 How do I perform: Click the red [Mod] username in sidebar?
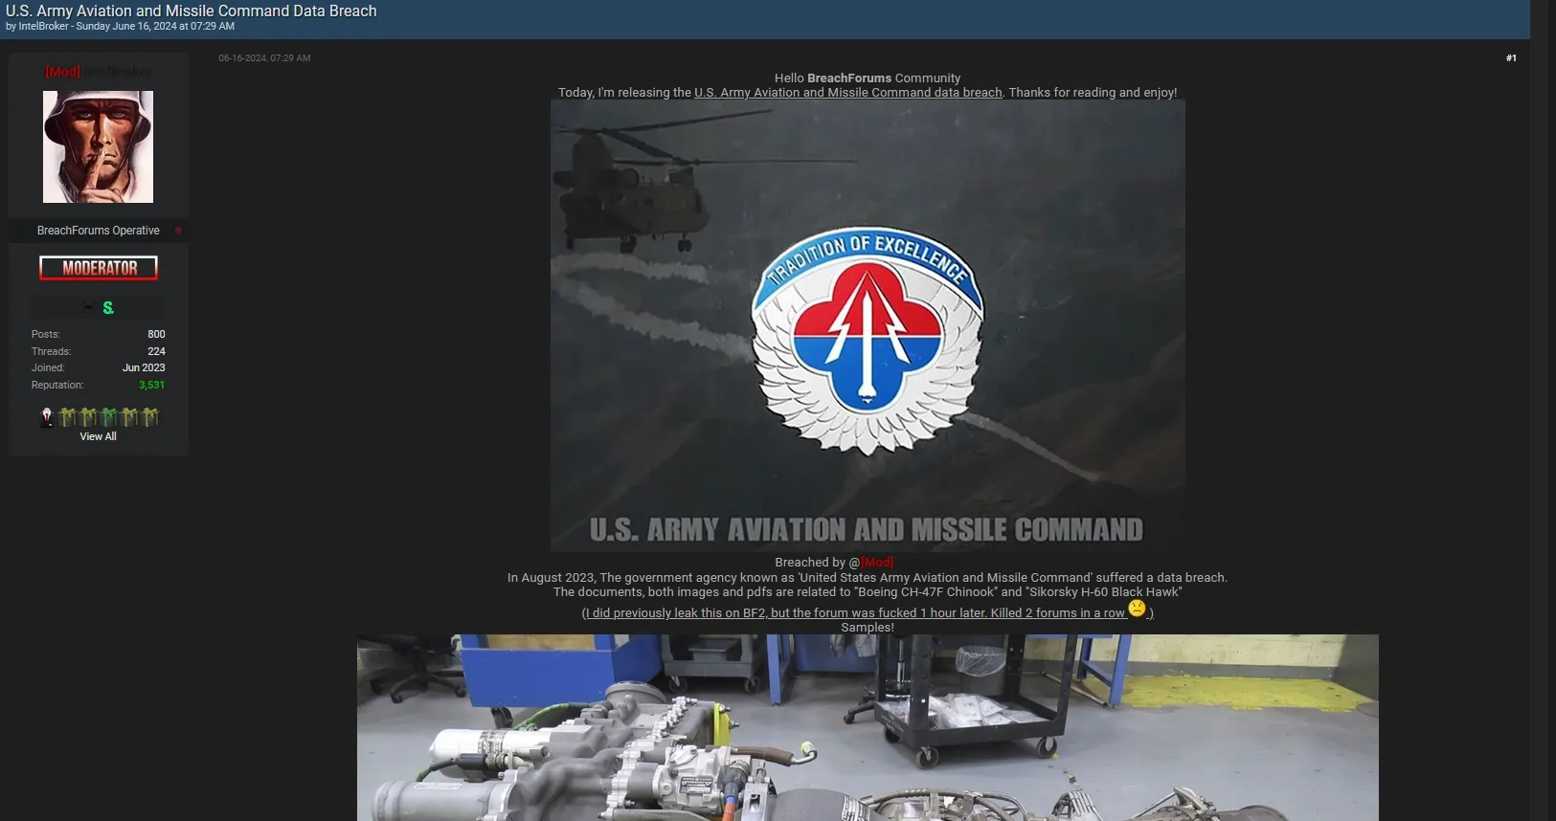[62, 72]
